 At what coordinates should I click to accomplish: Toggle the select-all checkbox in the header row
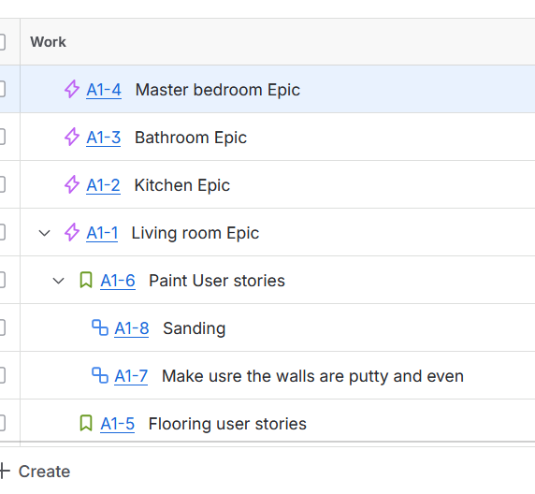(2, 42)
